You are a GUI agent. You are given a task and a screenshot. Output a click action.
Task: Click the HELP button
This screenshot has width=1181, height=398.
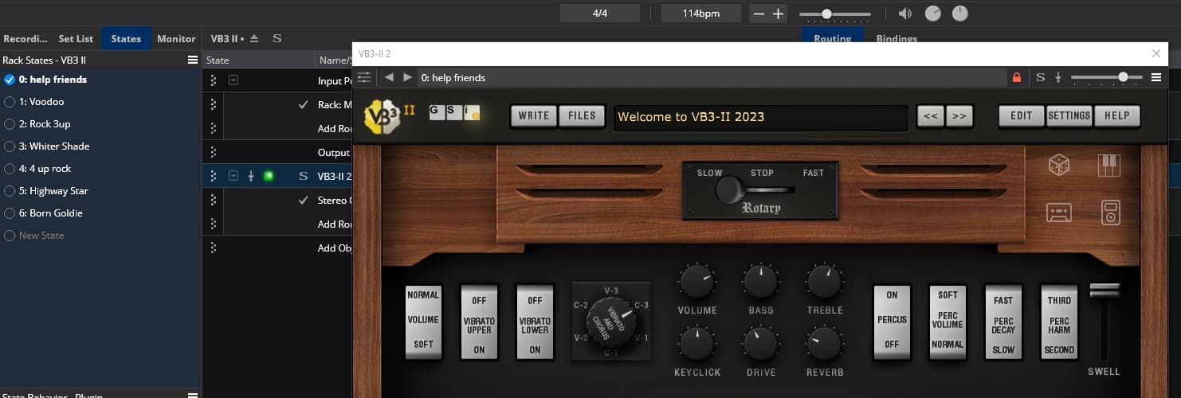1117,115
